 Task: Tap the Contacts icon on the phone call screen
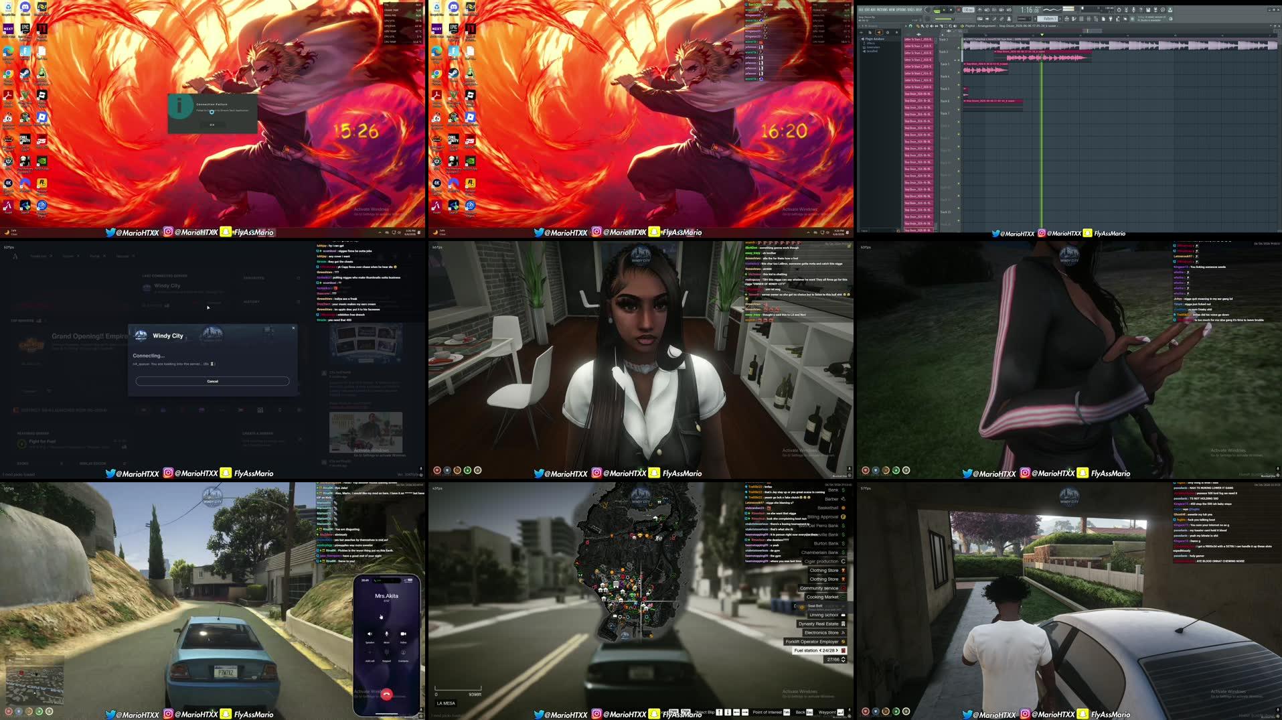click(x=404, y=652)
